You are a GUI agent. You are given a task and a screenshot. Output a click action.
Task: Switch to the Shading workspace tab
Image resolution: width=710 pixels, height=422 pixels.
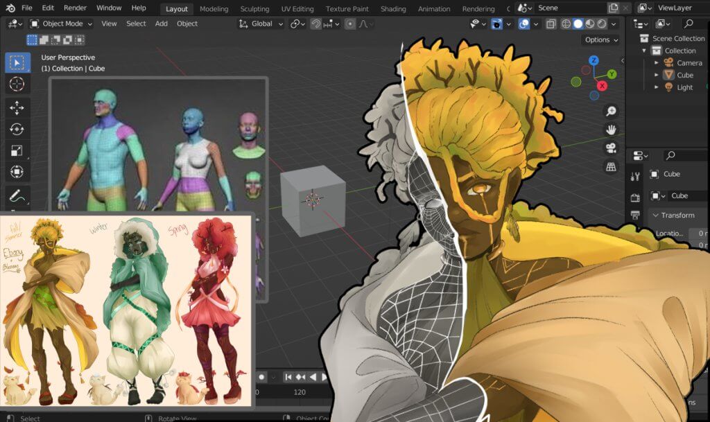(393, 8)
